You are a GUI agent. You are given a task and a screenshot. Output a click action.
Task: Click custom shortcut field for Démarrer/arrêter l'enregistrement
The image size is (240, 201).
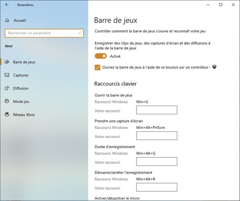click(x=156, y=187)
